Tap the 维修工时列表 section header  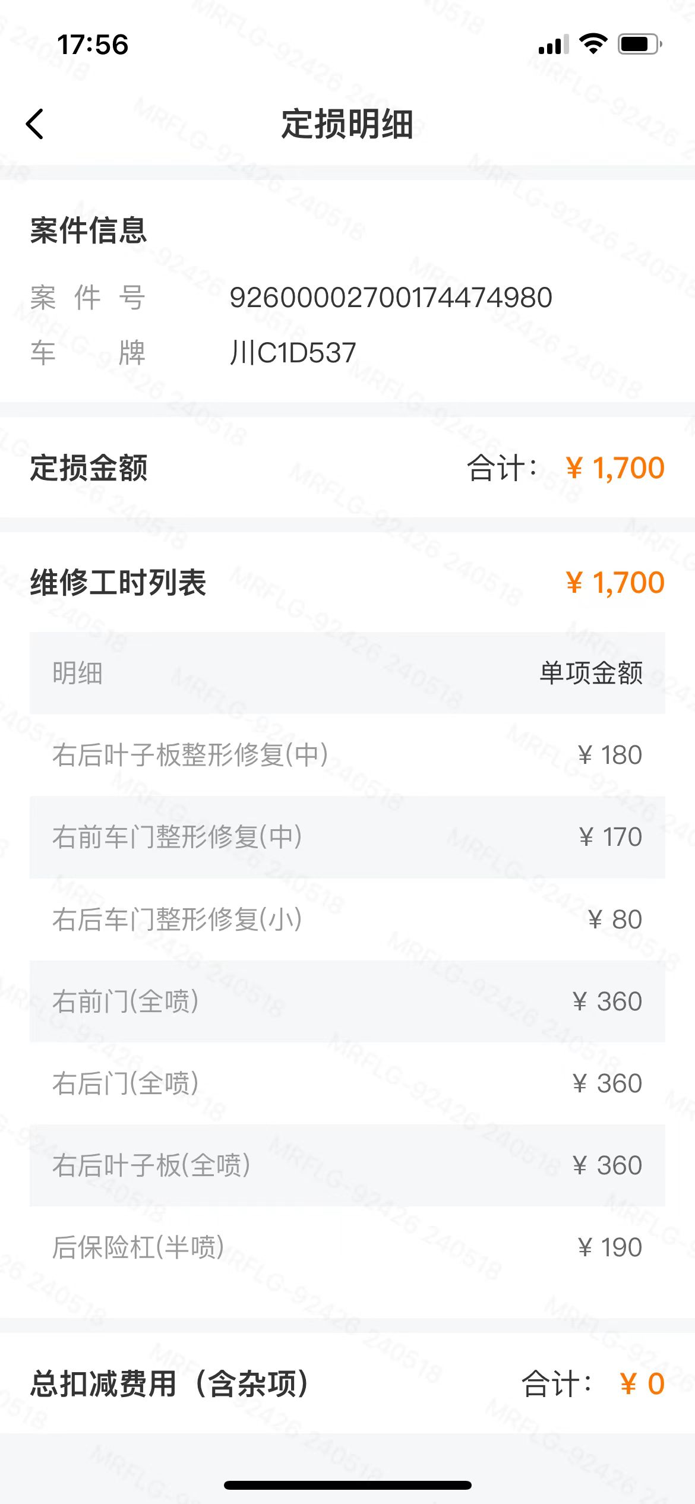pyautogui.click(x=118, y=582)
